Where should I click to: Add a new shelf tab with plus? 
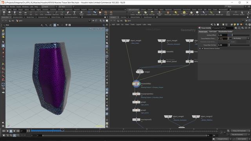[102, 9]
